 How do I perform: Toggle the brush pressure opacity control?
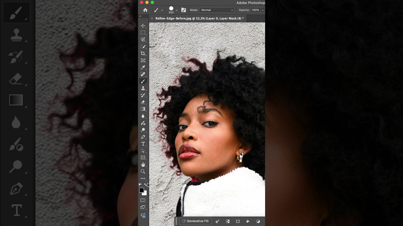click(x=184, y=10)
